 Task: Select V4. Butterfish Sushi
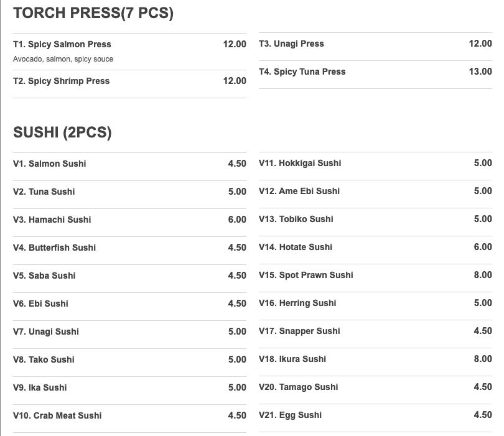pos(55,248)
